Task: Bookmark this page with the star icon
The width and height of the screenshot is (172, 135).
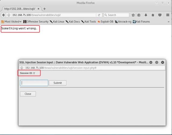Action: 133,15
